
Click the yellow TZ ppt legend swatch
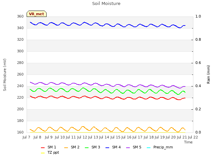pyautogui.click(x=43, y=153)
